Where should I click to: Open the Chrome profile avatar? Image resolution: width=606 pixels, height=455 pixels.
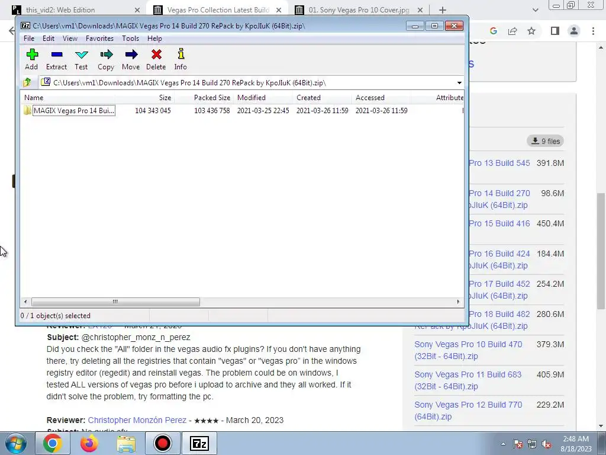click(574, 31)
